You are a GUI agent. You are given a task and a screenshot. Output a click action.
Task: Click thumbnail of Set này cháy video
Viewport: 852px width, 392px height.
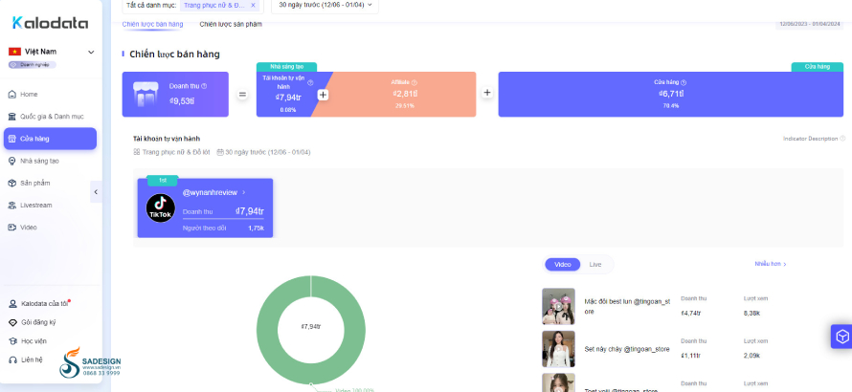click(558, 349)
